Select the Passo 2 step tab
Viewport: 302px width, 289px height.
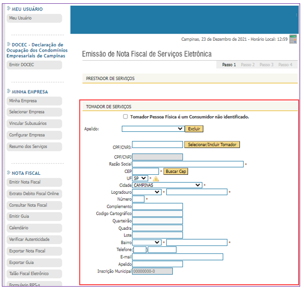tap(248, 65)
